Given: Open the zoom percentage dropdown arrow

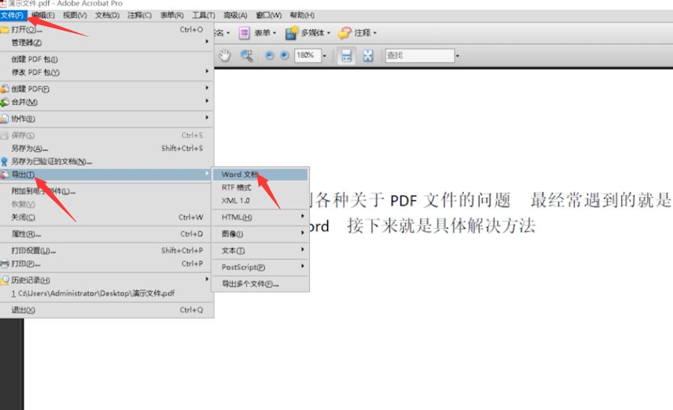Looking at the screenshot, I should pyautogui.click(x=324, y=55).
